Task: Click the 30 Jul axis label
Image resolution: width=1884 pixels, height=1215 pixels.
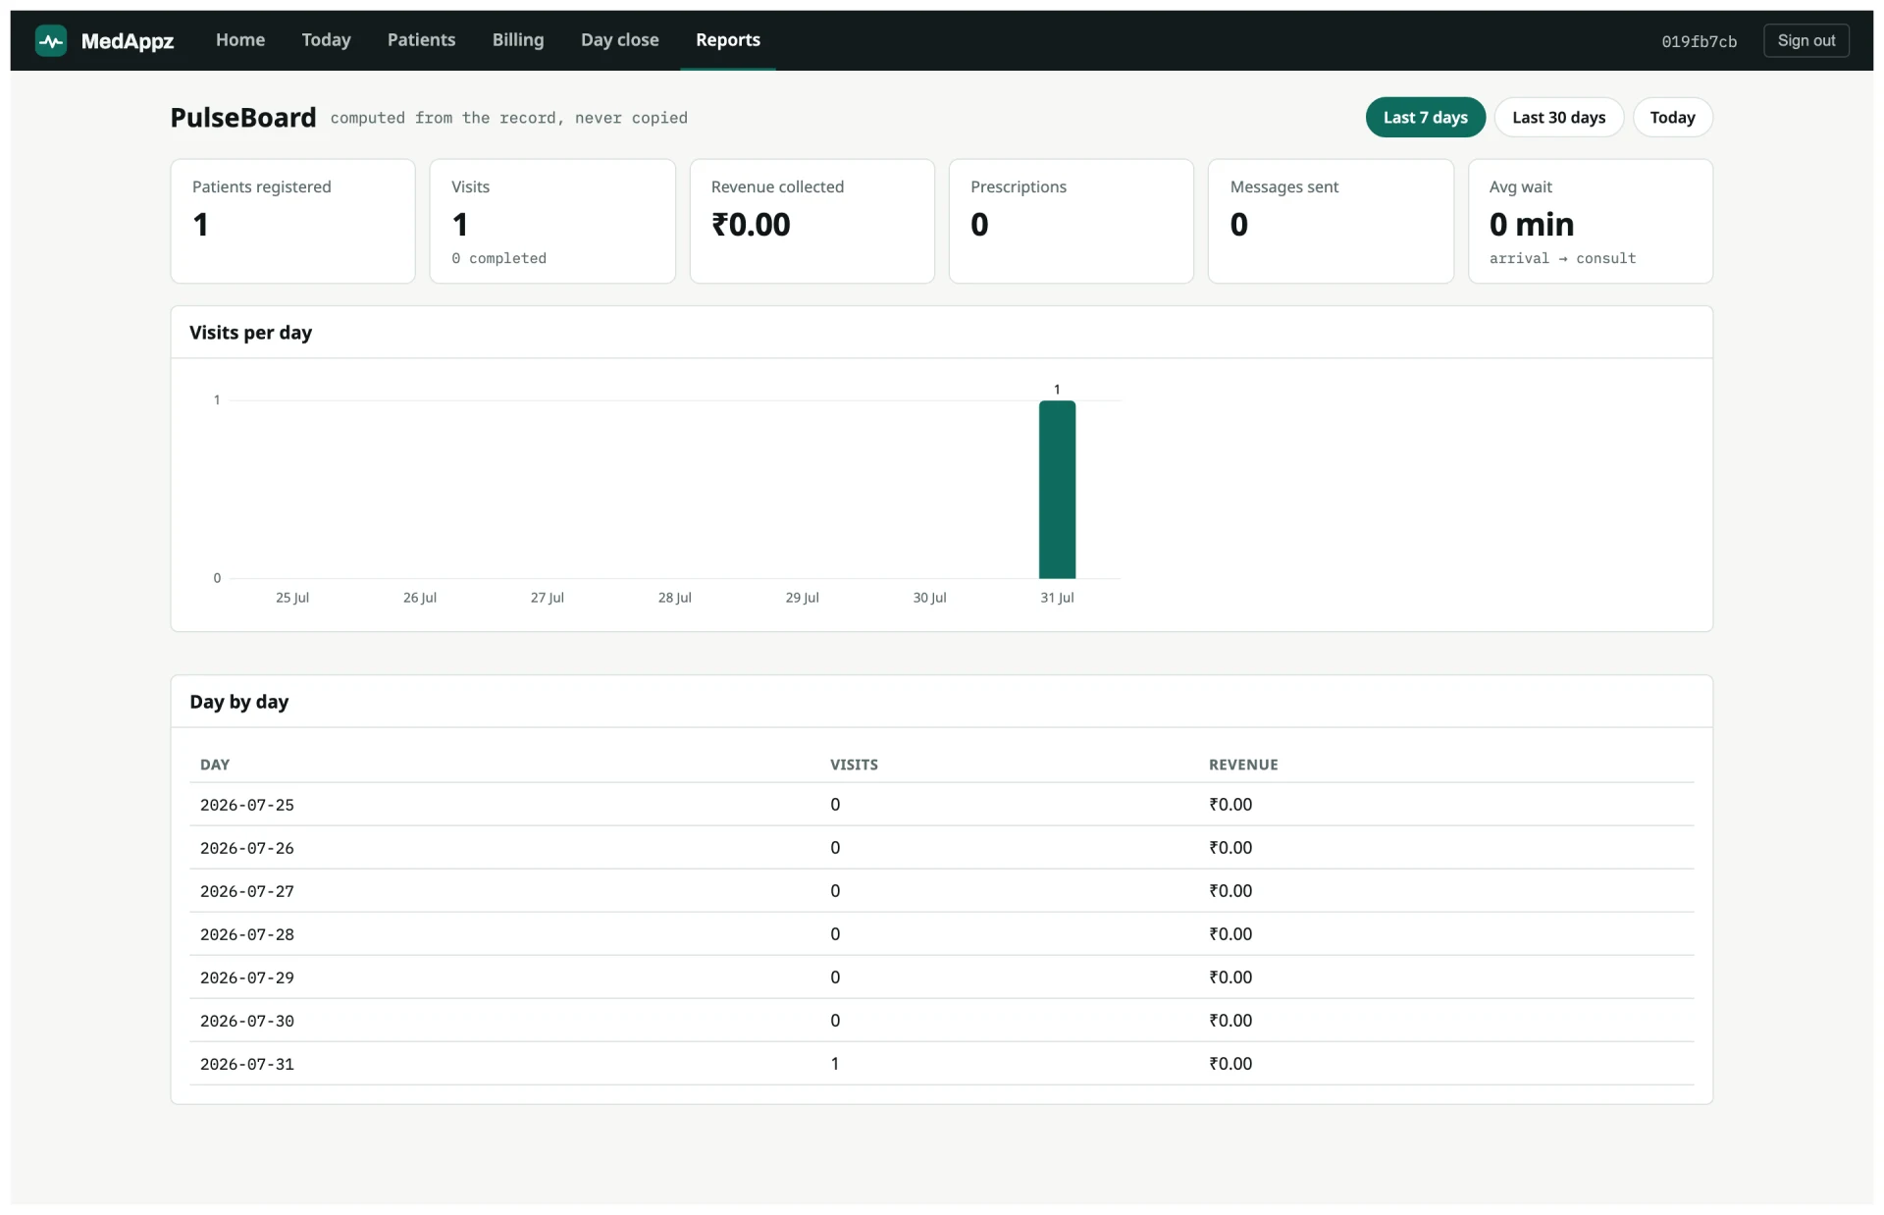Action: 929,598
